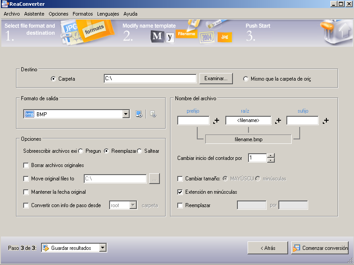Open the Lenguajes menu
Image resolution: width=354 pixels, height=265 pixels.
tap(108, 14)
